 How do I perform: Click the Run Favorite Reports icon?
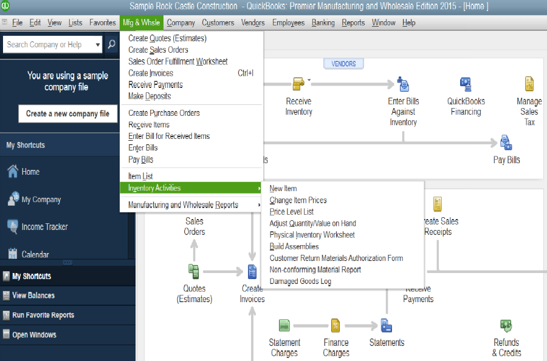pyautogui.click(x=6, y=315)
